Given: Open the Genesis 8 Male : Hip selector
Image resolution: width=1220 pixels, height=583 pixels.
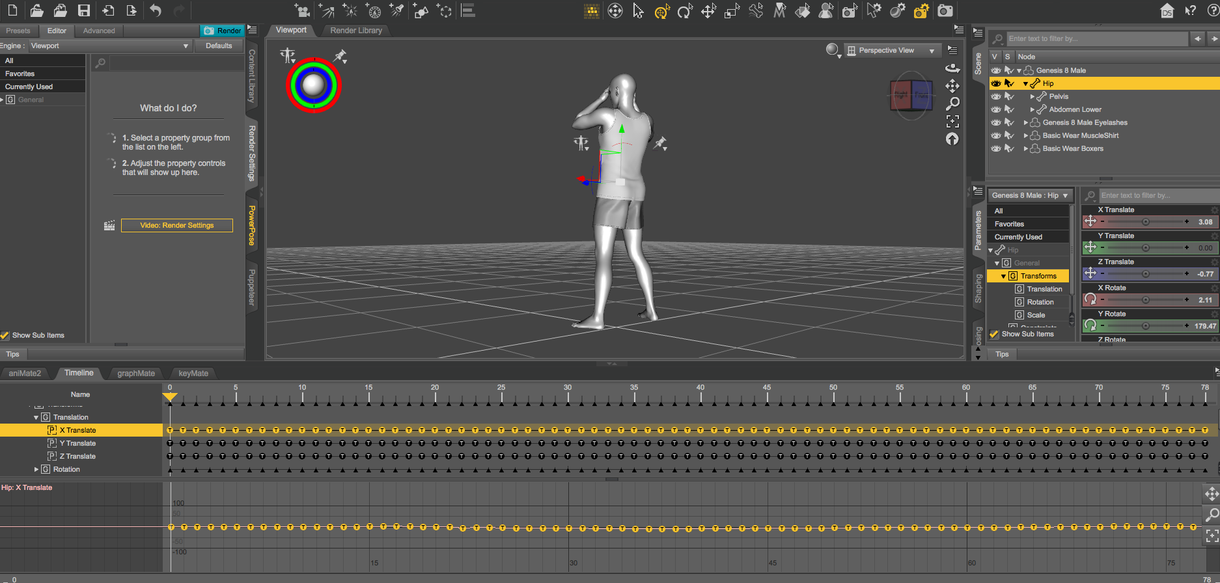Looking at the screenshot, I should click(1029, 195).
